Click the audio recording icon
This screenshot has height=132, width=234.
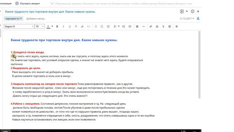tap(163, 26)
